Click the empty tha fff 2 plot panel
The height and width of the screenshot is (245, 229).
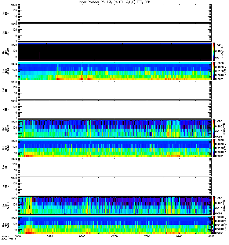point(114,32)
